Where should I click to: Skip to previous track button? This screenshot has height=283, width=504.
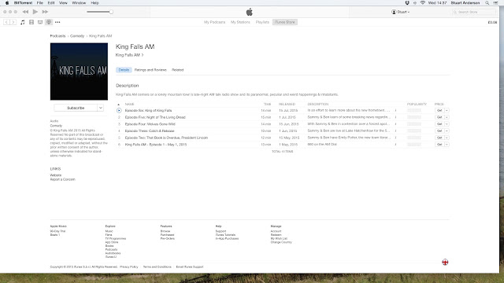pyautogui.click(x=25, y=12)
